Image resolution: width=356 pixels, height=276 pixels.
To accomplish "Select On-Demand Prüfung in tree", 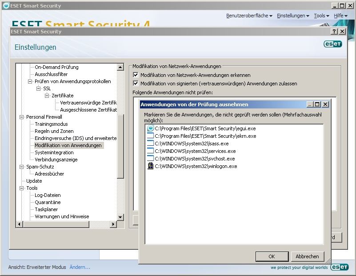I will pyautogui.click(x=56, y=67).
